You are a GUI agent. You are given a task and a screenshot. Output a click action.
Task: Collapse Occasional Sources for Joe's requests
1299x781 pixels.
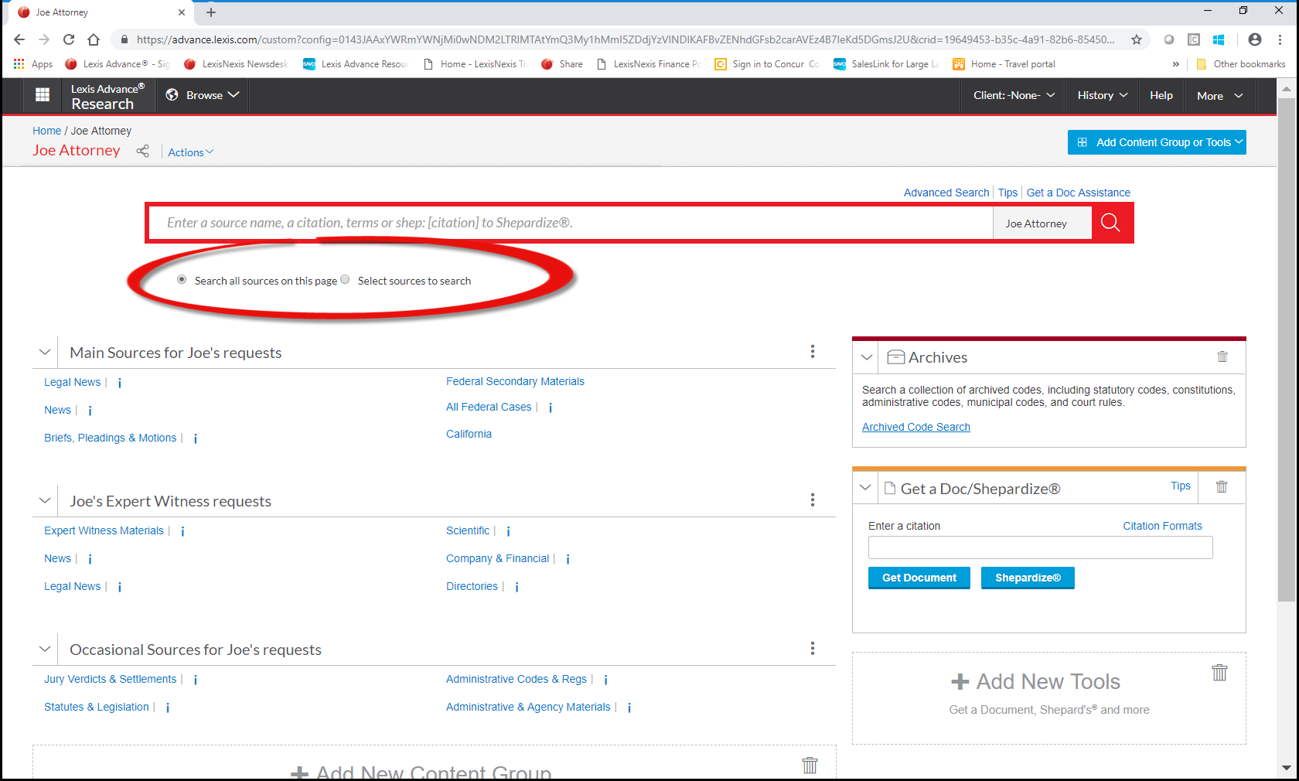[x=45, y=649]
